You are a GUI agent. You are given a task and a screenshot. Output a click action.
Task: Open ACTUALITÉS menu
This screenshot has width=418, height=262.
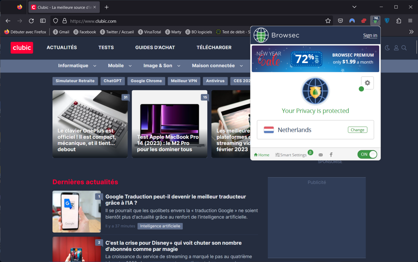62,47
